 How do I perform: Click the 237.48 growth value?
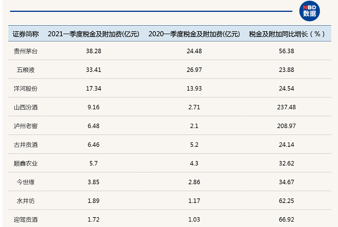point(287,107)
